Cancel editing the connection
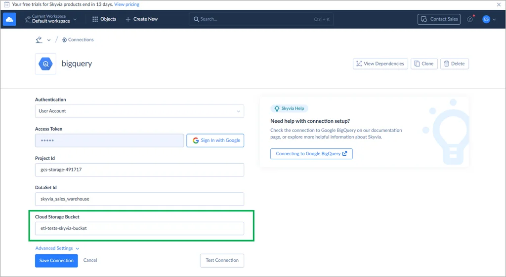This screenshot has width=506, height=277. tap(90, 260)
